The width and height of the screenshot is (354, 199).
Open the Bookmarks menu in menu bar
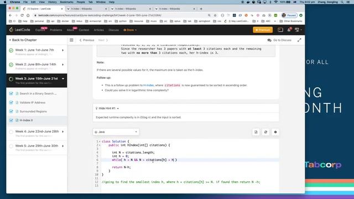pos(66,2)
